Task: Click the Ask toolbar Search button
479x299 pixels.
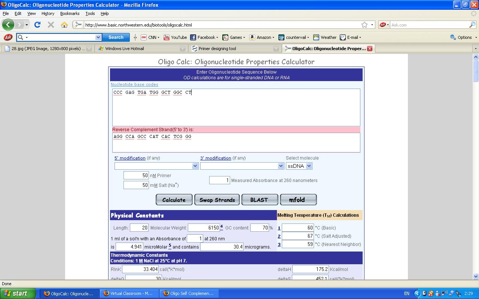Action: (116, 37)
